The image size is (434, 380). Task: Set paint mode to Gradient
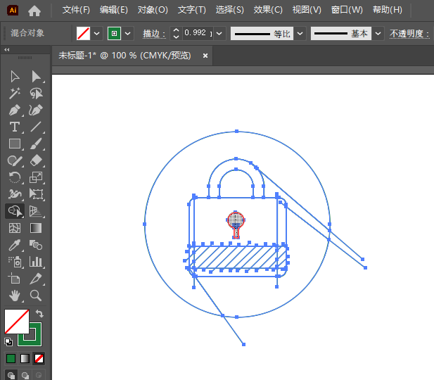25,359
